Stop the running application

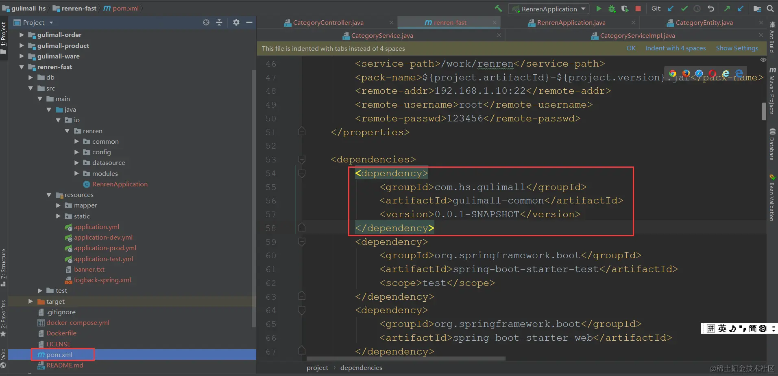click(638, 9)
